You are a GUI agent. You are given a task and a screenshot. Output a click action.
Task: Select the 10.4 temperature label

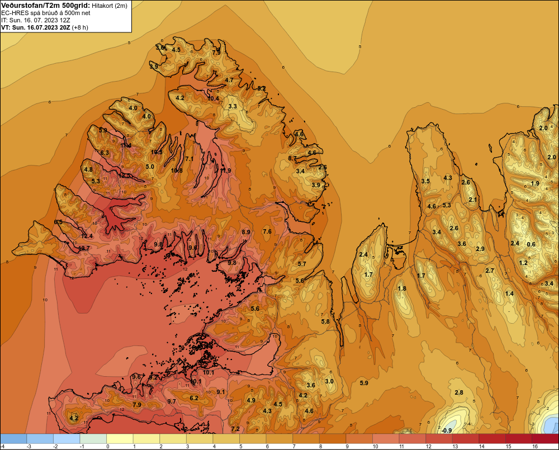(213, 98)
